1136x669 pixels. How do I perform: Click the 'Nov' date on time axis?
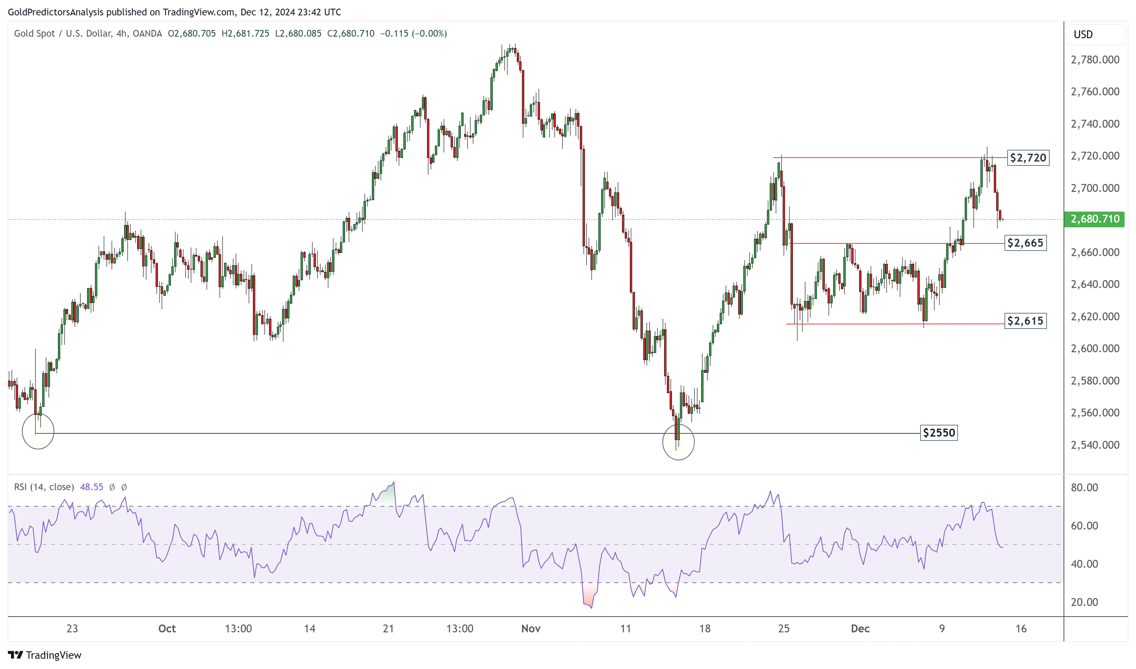pyautogui.click(x=531, y=628)
